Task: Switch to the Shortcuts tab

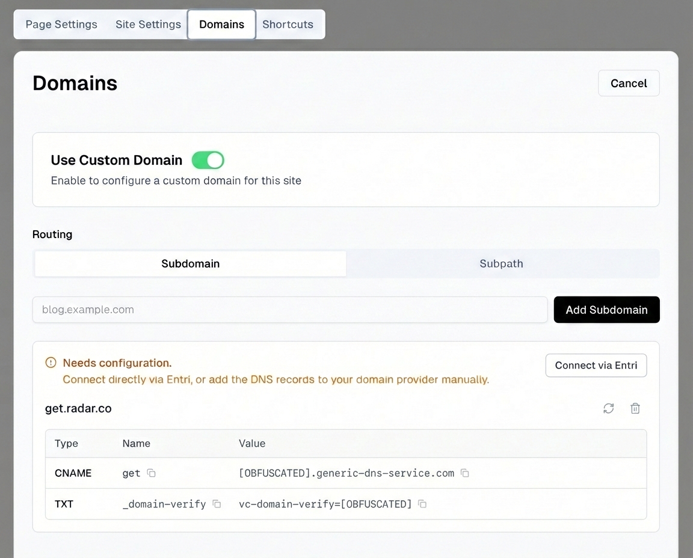Action: (288, 24)
